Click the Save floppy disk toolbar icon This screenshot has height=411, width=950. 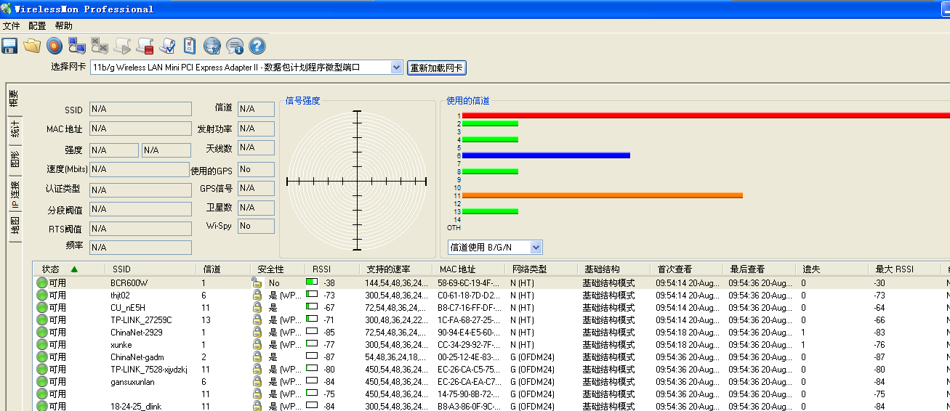9,46
